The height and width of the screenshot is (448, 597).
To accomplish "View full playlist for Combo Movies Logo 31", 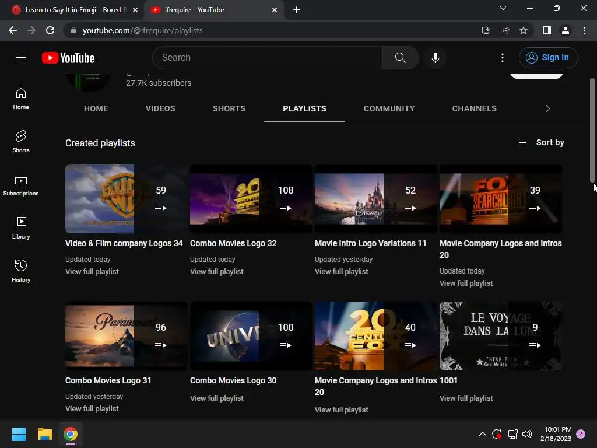I will (x=92, y=409).
